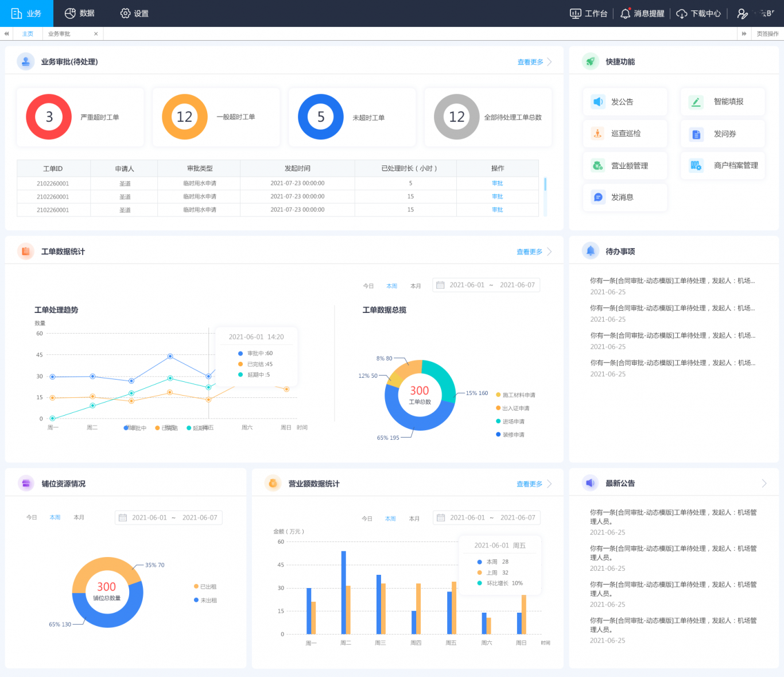The width and height of the screenshot is (784, 677).
Task: Click the 巡查巡检 icon
Action: point(598,134)
